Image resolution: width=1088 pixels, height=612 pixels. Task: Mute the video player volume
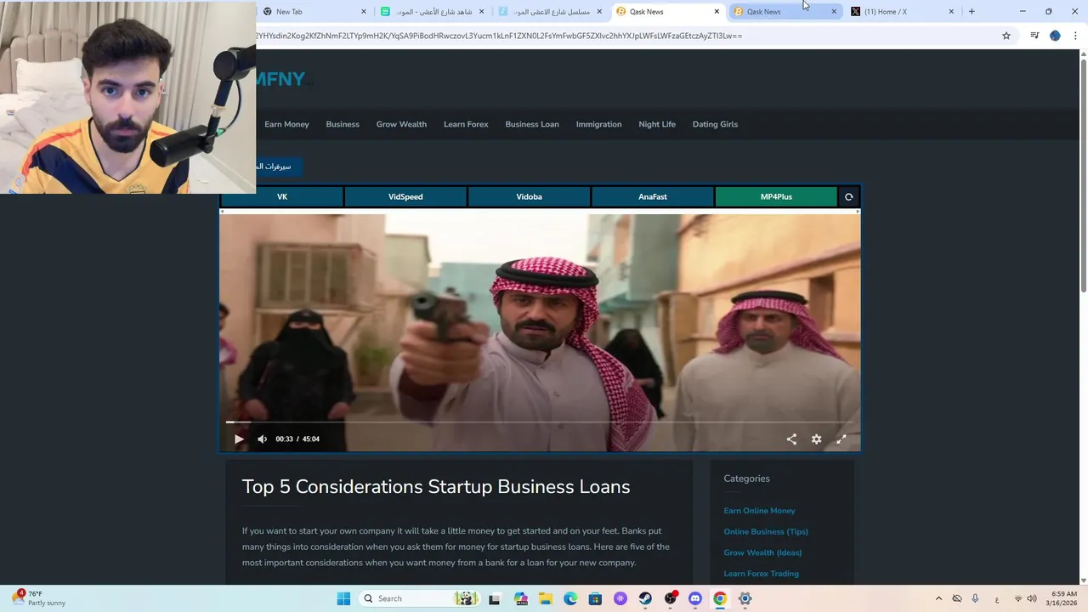coord(262,439)
